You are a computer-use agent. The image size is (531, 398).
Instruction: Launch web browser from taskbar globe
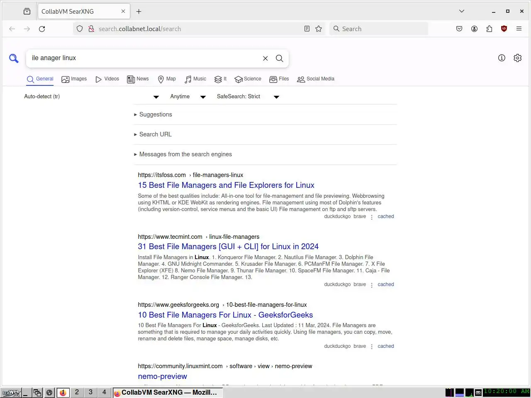49,393
